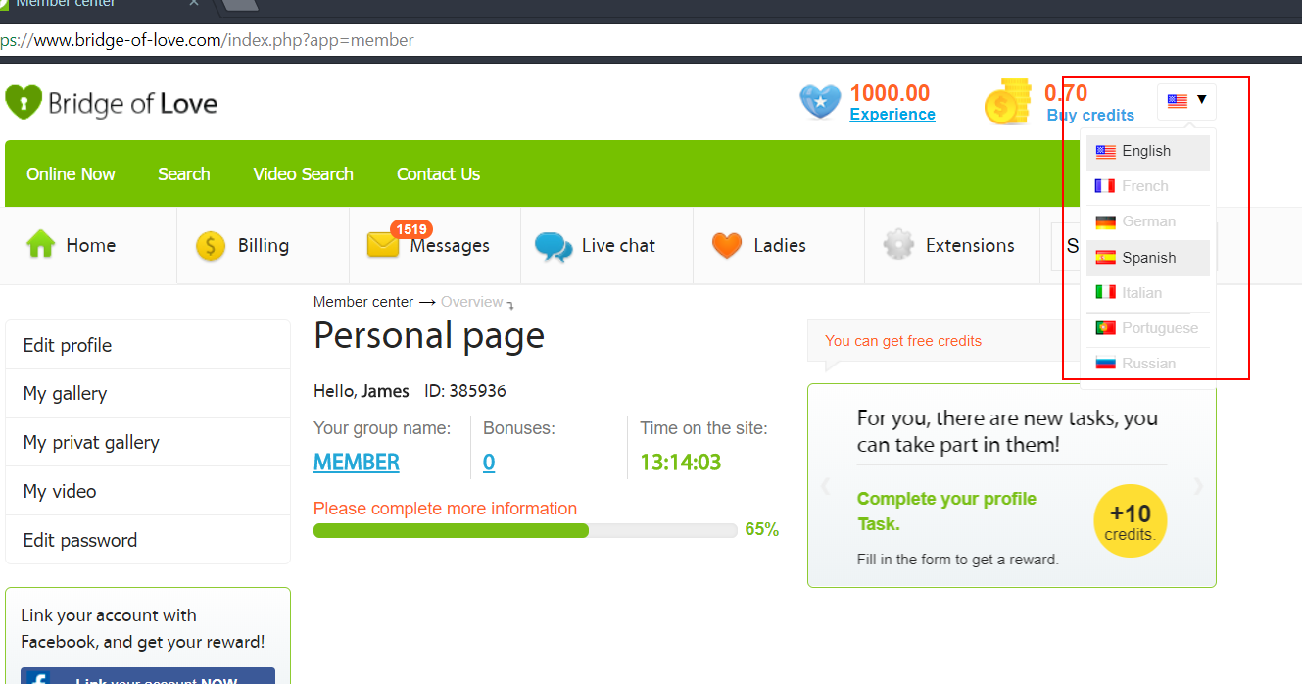Screen dimensions: 1302x684
Task: Open the Edit password page
Action: [148, 540]
